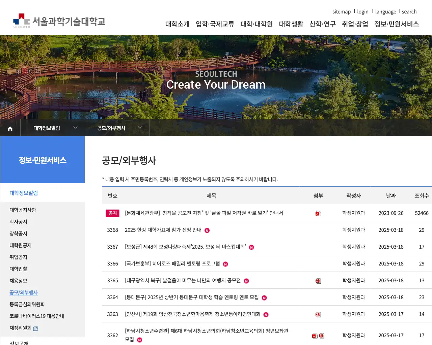Open post 제48회 보성다향대축제 티 마스컵대회
This screenshot has height=345, width=432.
click(x=185, y=247)
